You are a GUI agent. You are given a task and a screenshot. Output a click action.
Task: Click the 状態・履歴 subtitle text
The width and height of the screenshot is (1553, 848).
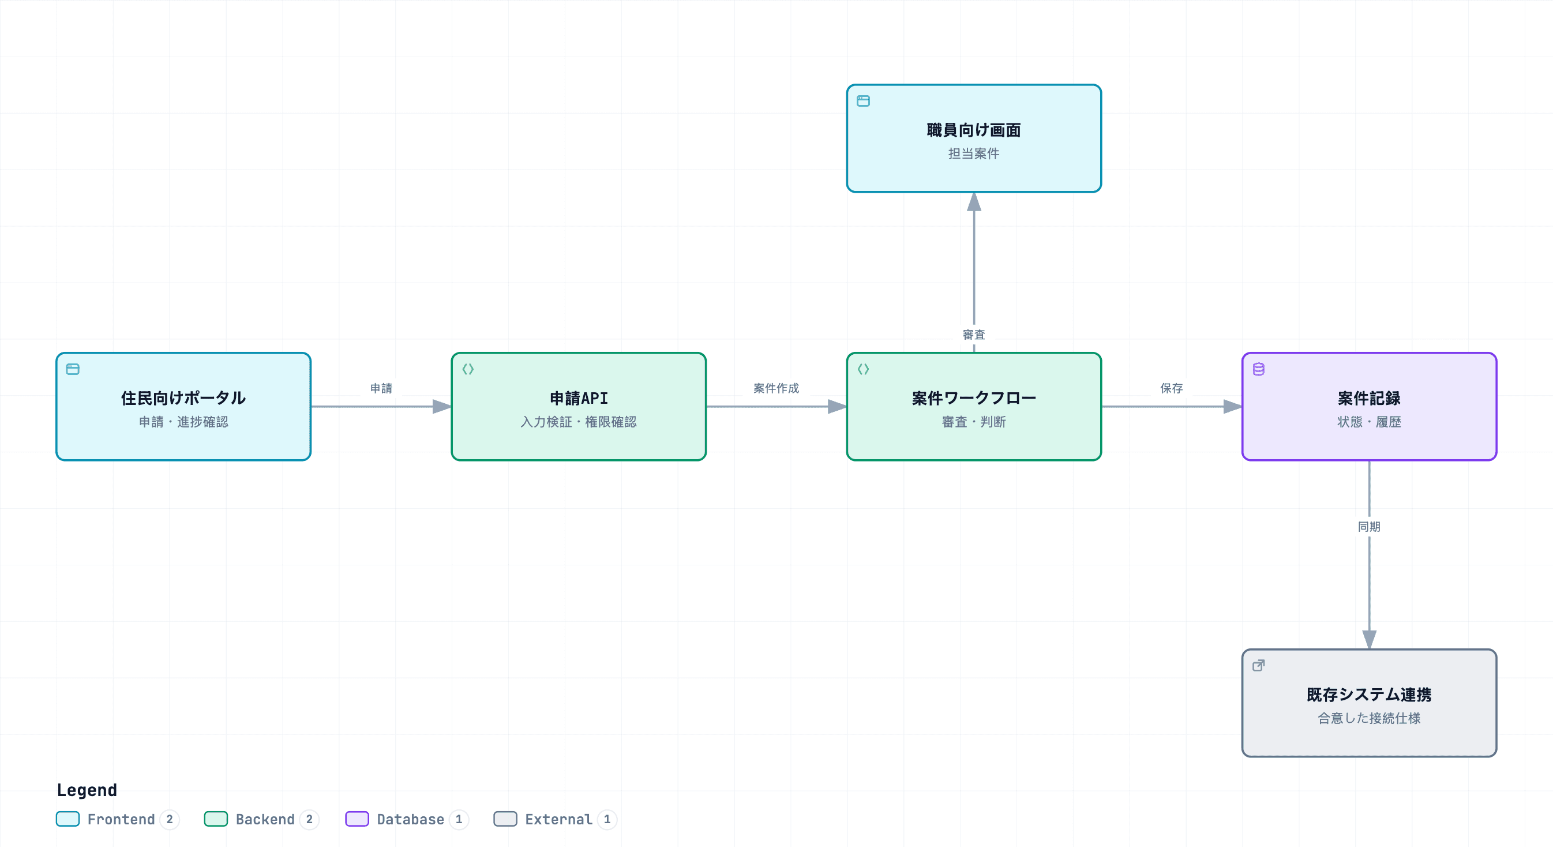point(1369,422)
